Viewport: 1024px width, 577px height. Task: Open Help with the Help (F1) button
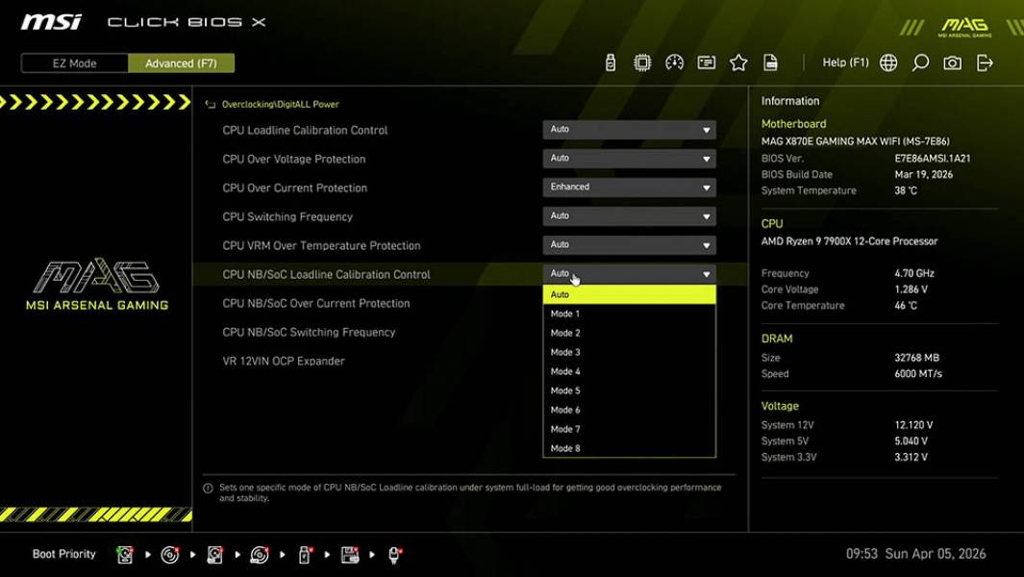click(x=843, y=62)
